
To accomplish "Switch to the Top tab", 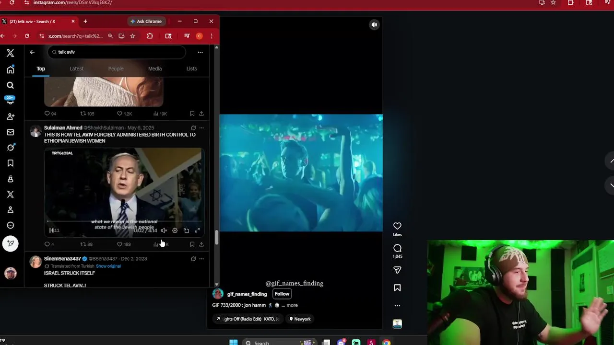I will 41,69.
